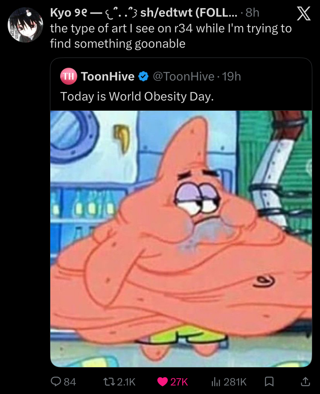Image resolution: width=320 pixels, height=394 pixels.
Task: Click the ToonHive TH round avatar
Action: [68, 77]
